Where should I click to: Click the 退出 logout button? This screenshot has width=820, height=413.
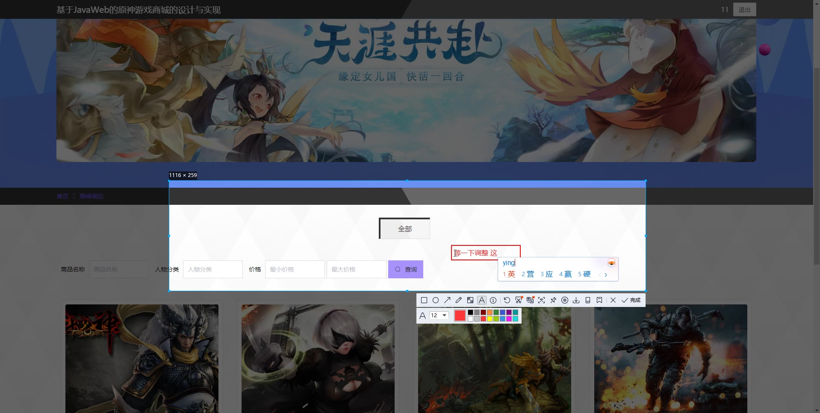coord(744,9)
